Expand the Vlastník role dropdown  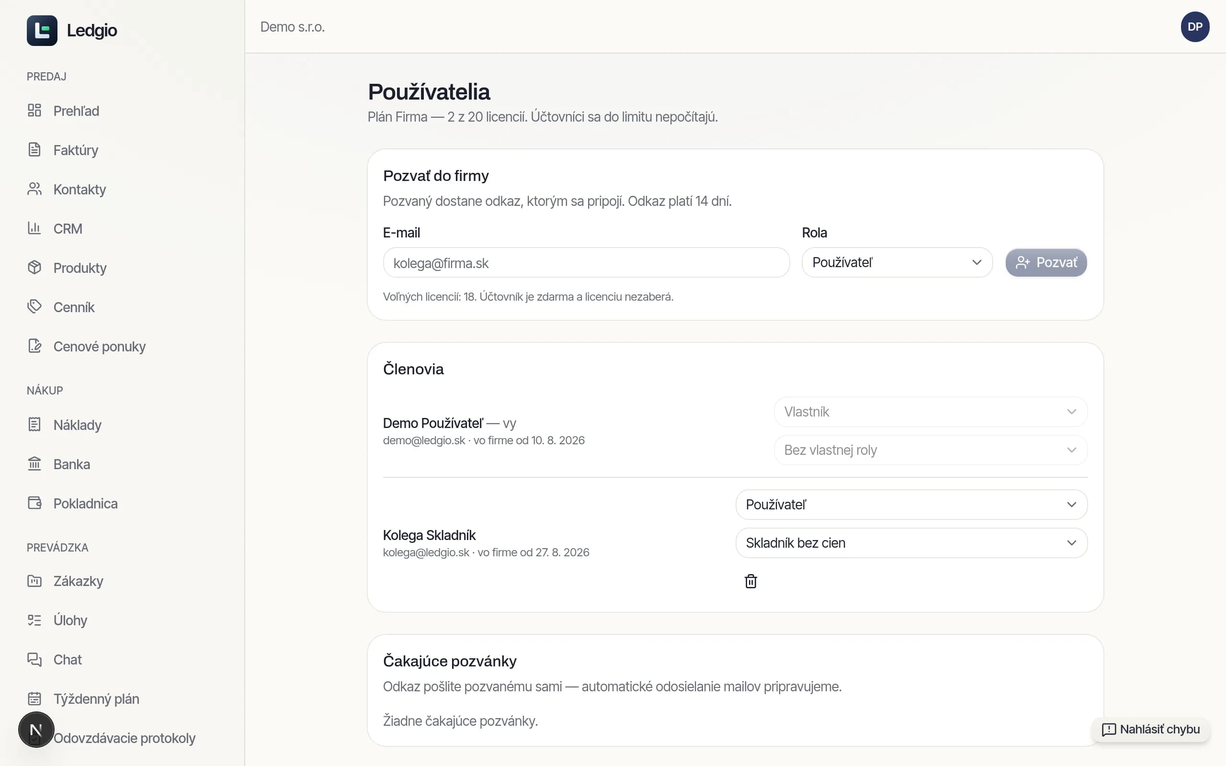(931, 412)
